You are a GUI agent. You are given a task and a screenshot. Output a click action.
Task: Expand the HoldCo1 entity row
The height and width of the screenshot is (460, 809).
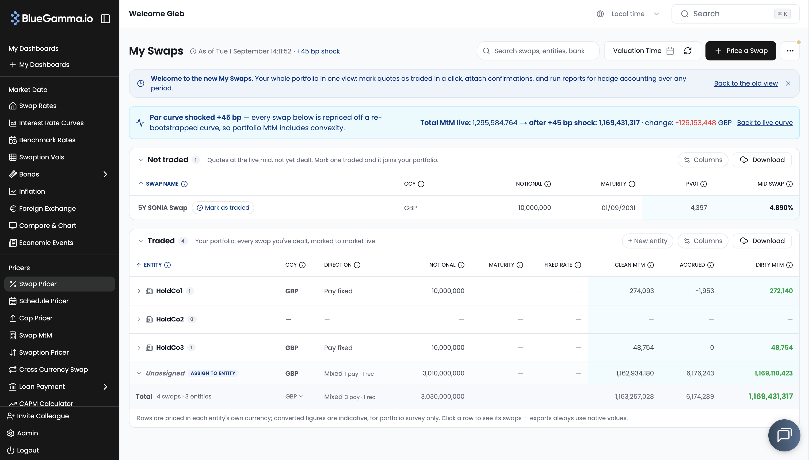[139, 291]
